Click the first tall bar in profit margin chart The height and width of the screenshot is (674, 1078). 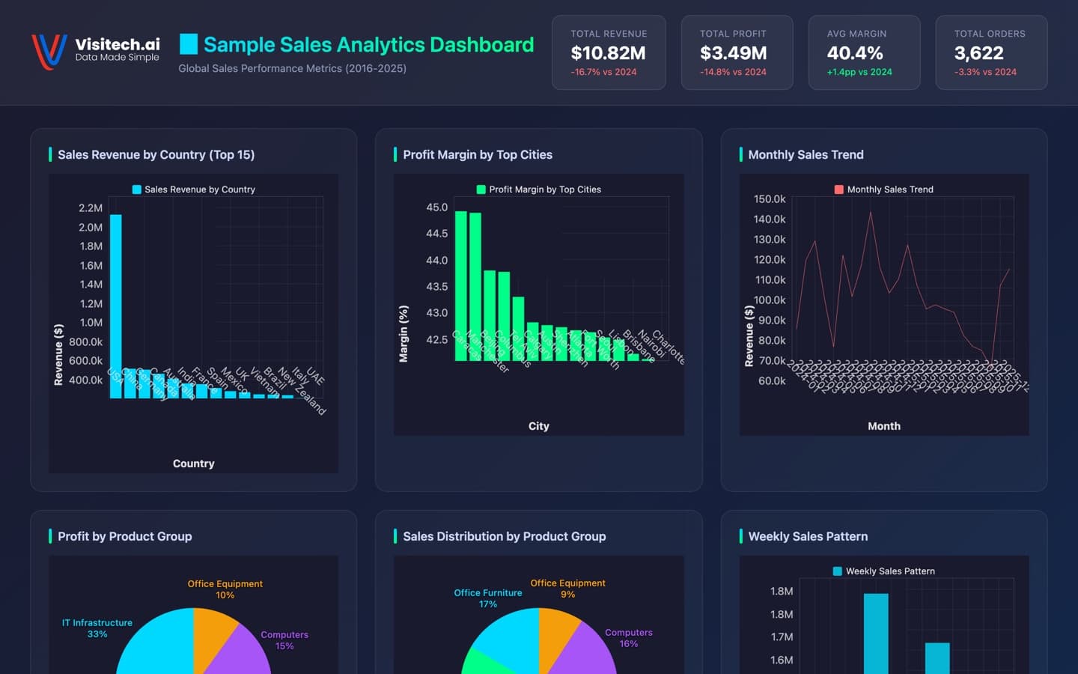[461, 285]
